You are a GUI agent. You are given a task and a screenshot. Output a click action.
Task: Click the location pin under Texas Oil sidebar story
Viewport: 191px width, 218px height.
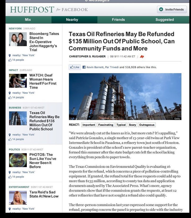[x=10, y=135]
